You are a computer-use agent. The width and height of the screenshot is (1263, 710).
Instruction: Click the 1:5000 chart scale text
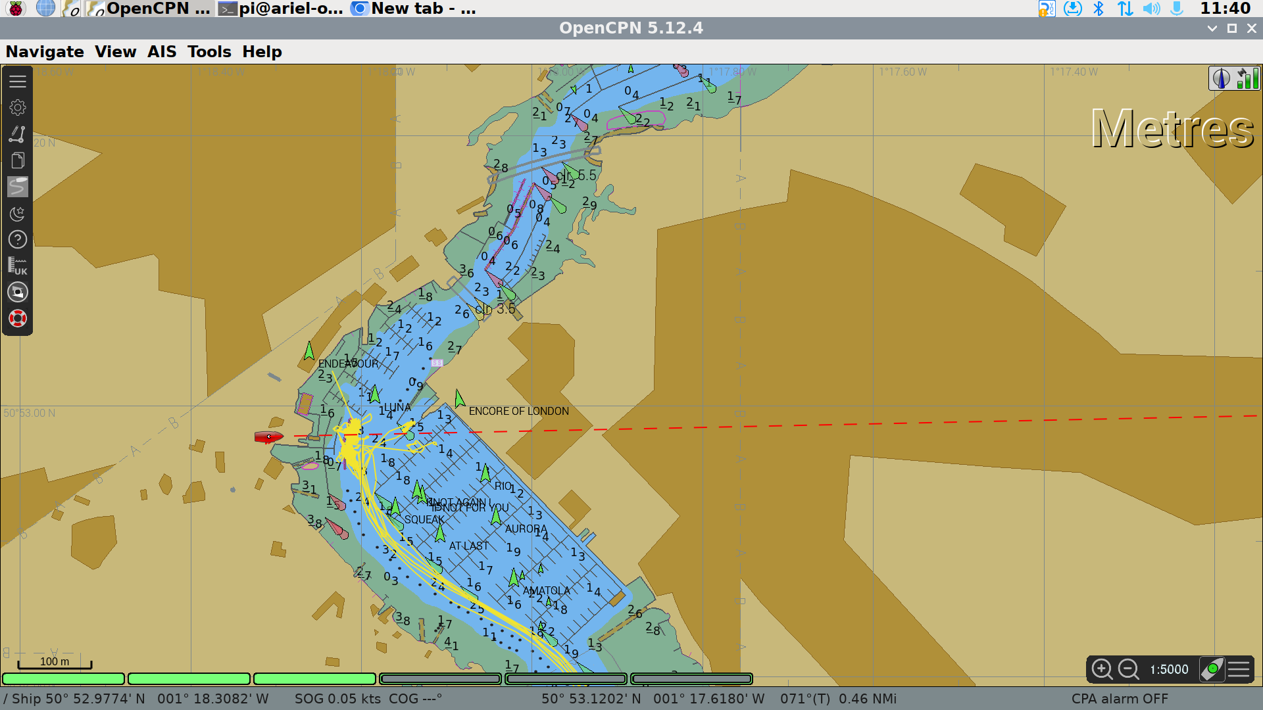[x=1169, y=669]
